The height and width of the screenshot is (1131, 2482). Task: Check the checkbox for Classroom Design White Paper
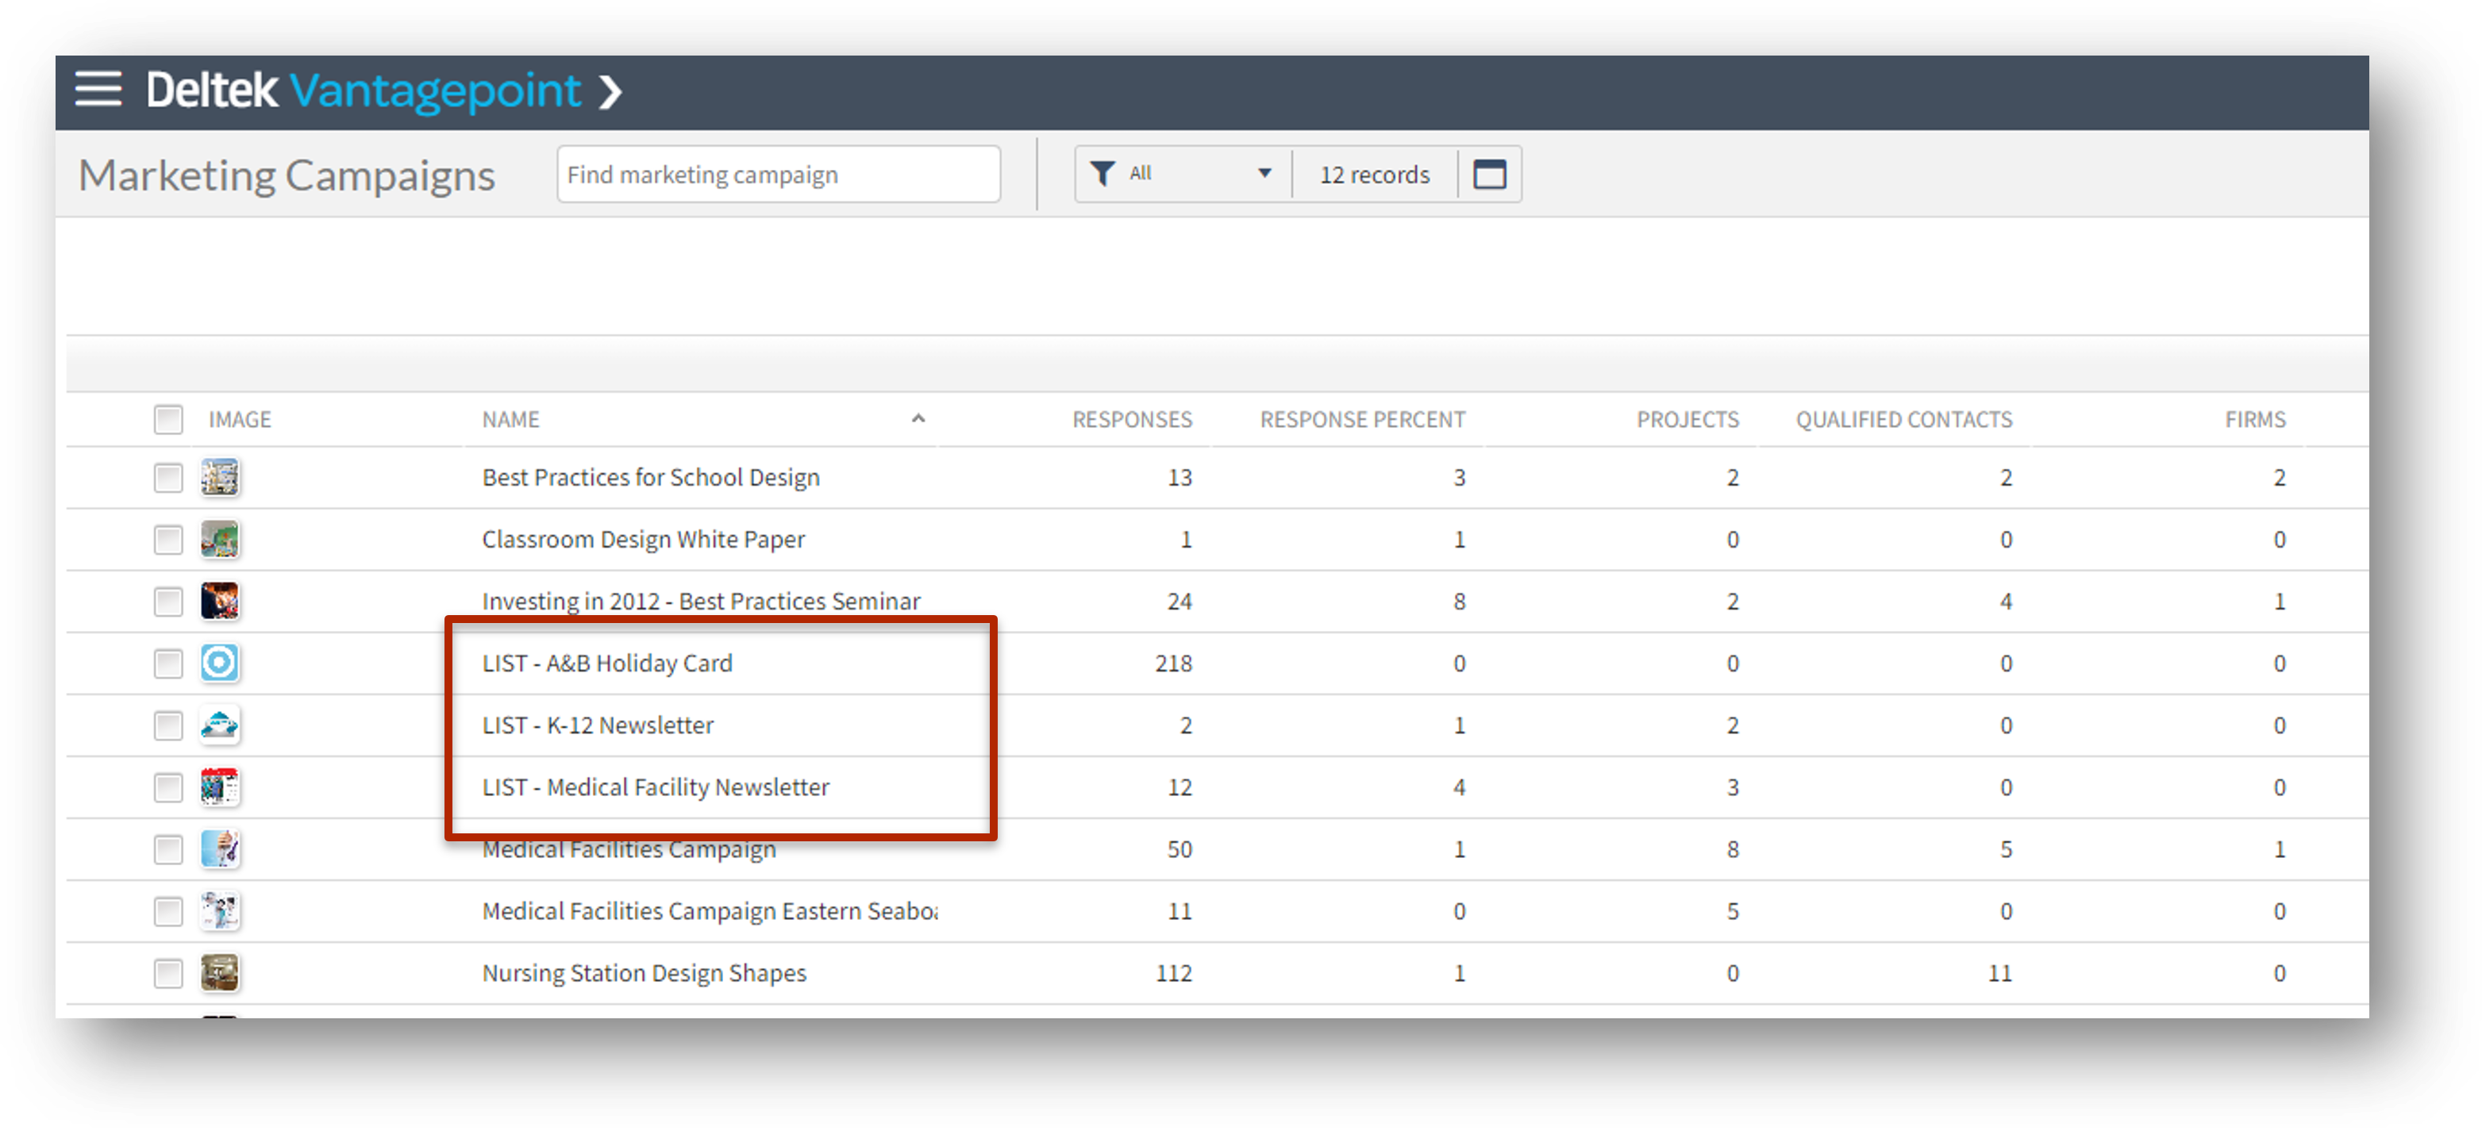click(167, 540)
